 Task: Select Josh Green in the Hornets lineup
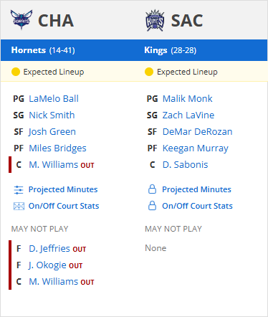tap(52, 132)
